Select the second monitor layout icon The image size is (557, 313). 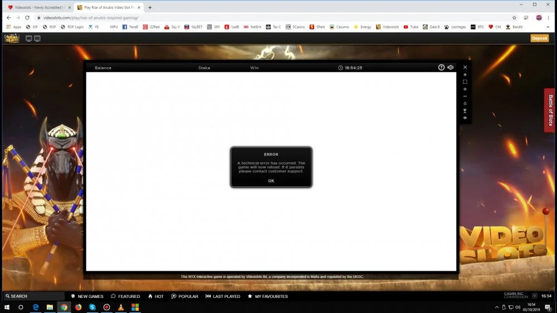tap(37, 38)
